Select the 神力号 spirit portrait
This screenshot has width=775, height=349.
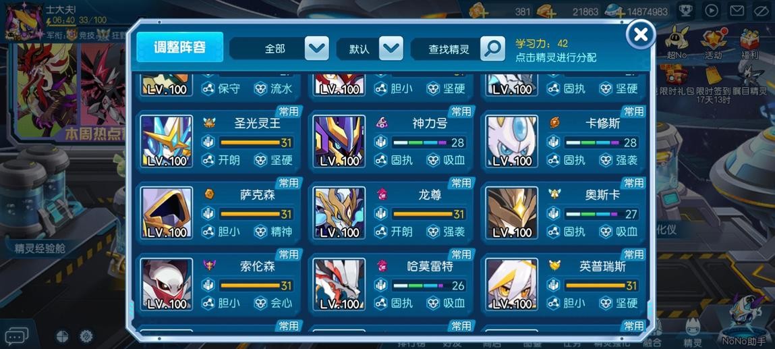339,142
